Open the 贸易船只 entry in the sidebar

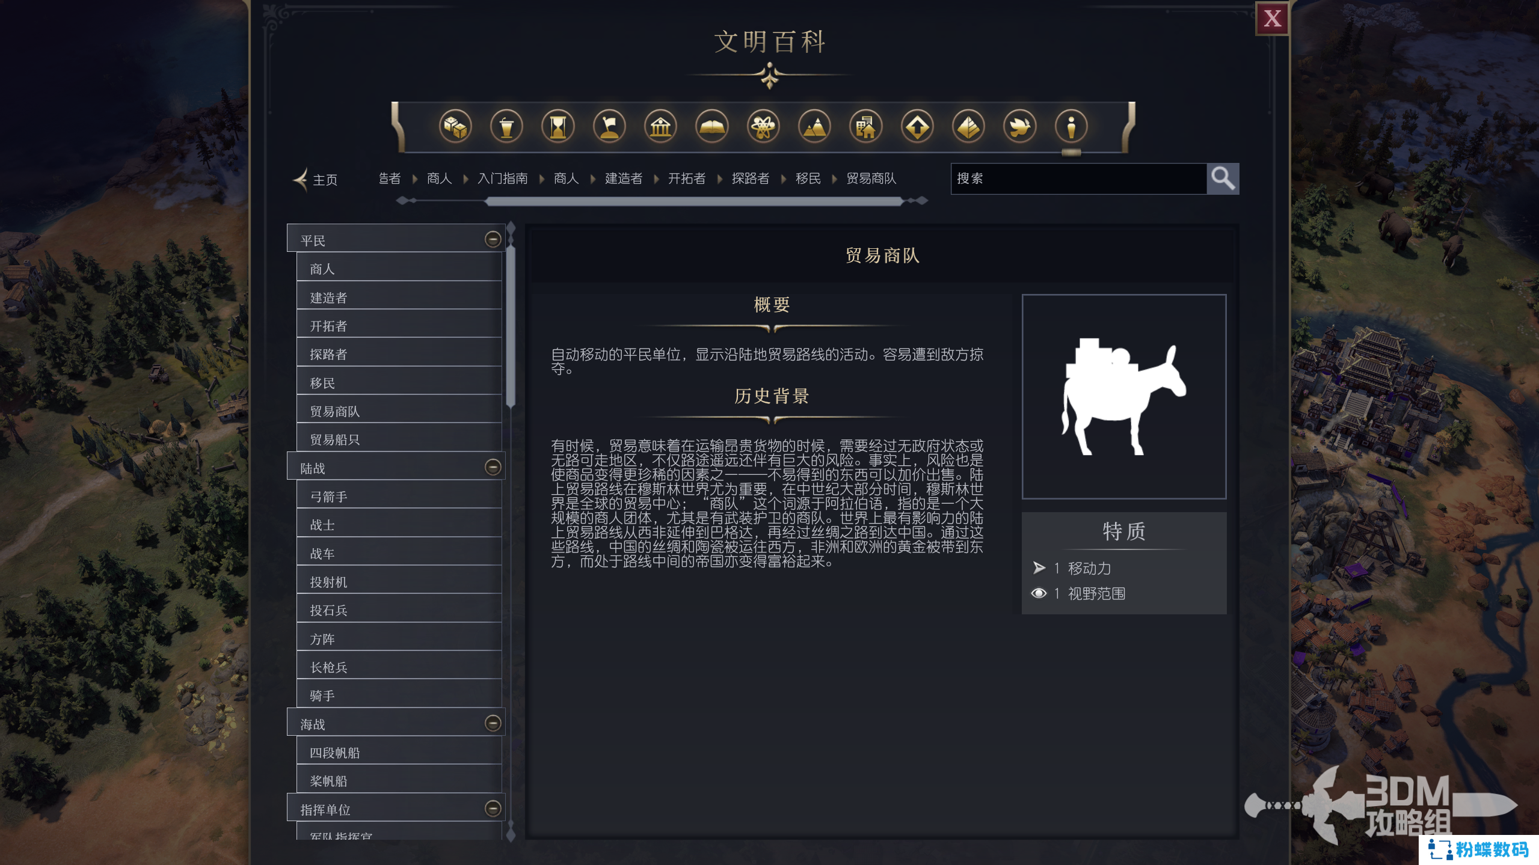[x=399, y=439]
